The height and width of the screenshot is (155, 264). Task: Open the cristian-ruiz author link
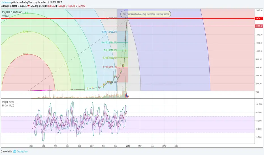[6, 2]
